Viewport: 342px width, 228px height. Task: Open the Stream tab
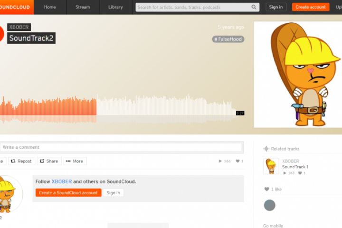[83, 7]
